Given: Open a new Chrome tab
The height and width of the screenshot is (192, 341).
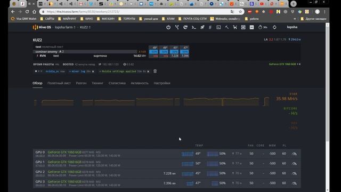Looking at the screenshot, I should [294, 4].
